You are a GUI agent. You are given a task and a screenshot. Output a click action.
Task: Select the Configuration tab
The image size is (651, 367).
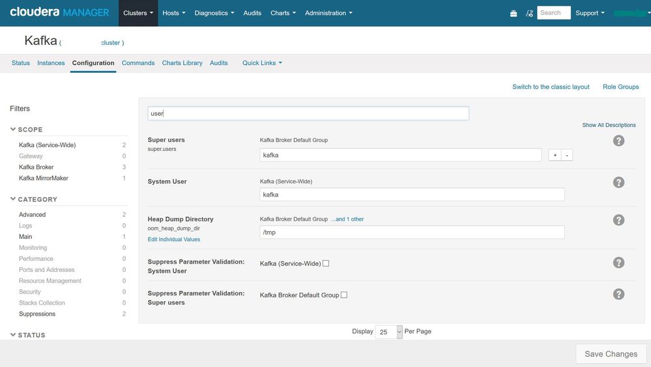[93, 63]
